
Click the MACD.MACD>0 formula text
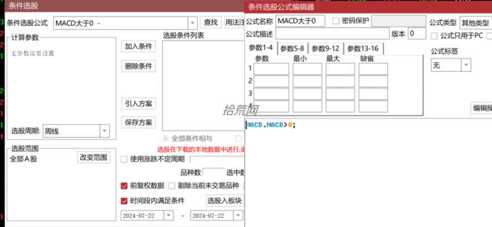pos(271,125)
